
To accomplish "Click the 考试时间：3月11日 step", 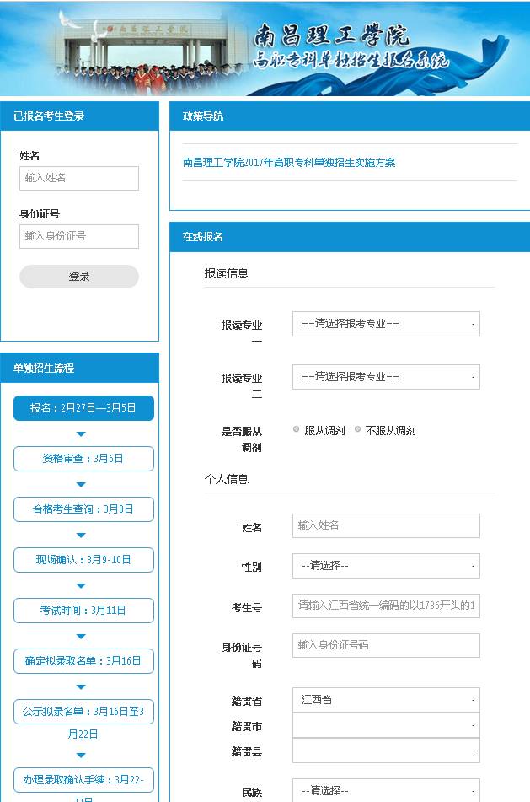I will tap(83, 611).
